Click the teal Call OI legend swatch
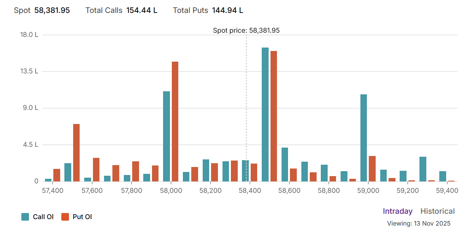469x229 pixels. click(25, 217)
